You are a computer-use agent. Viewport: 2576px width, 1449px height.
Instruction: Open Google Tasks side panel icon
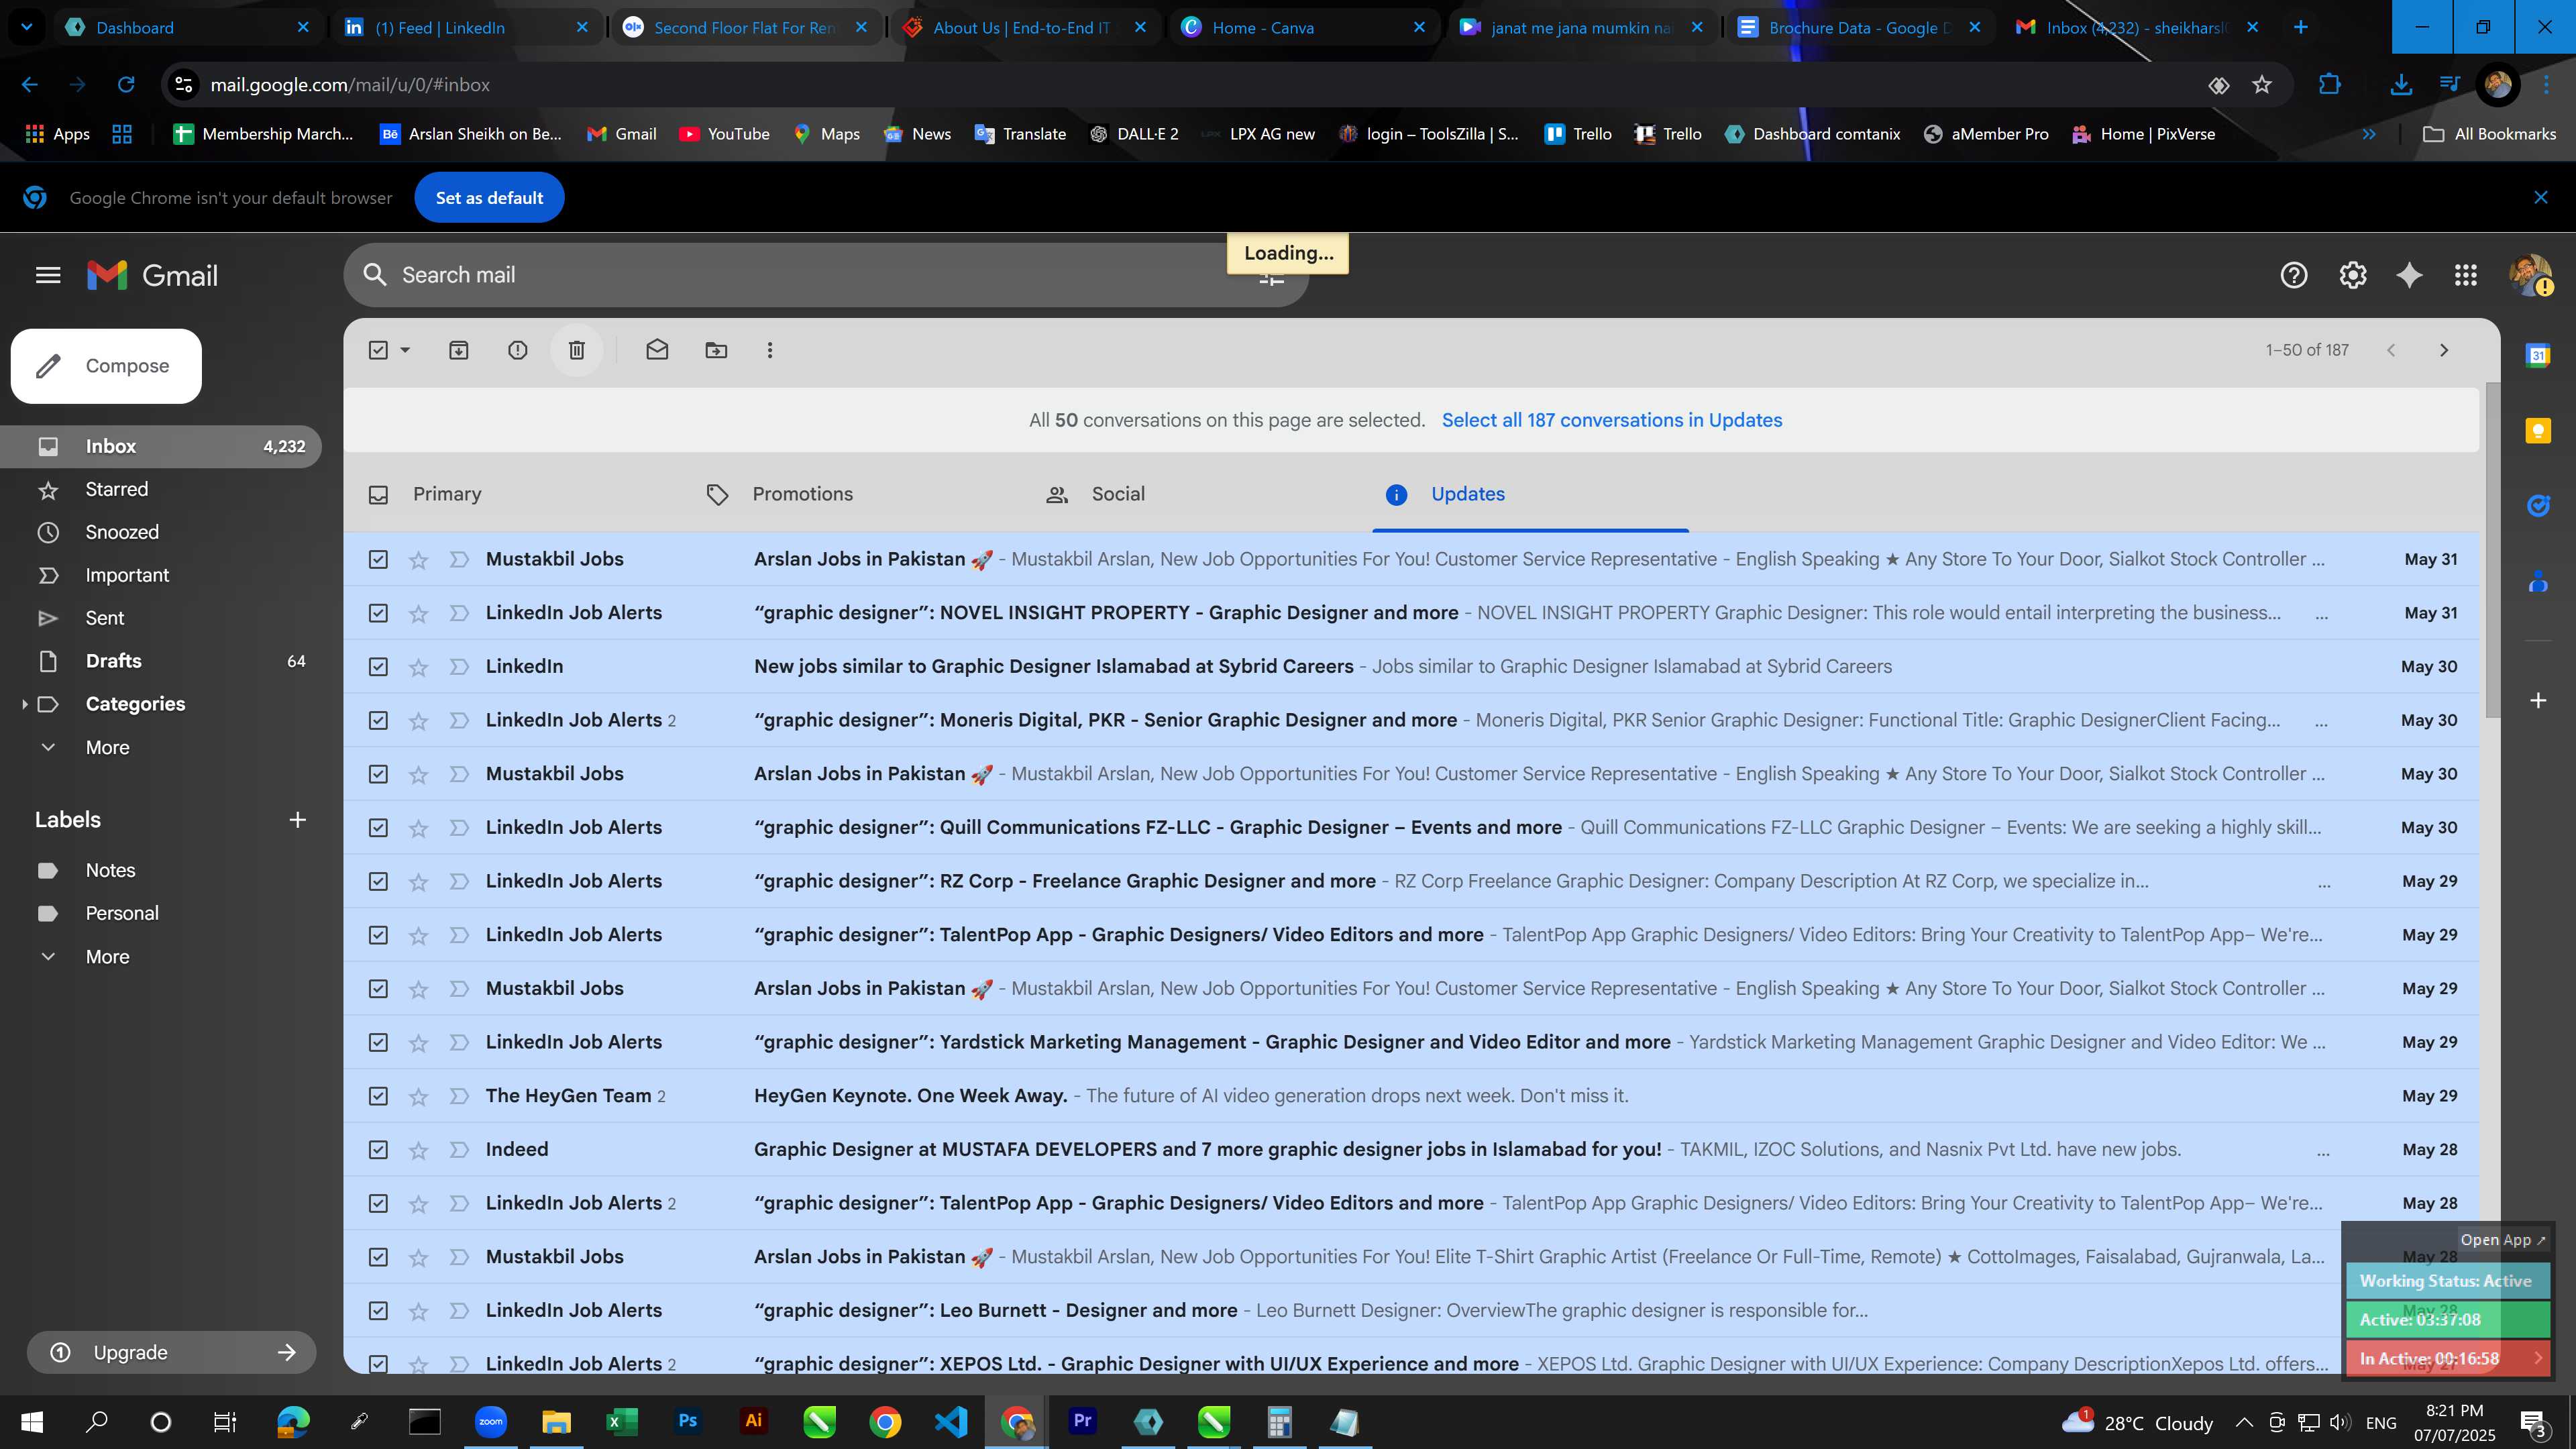pos(2538,506)
